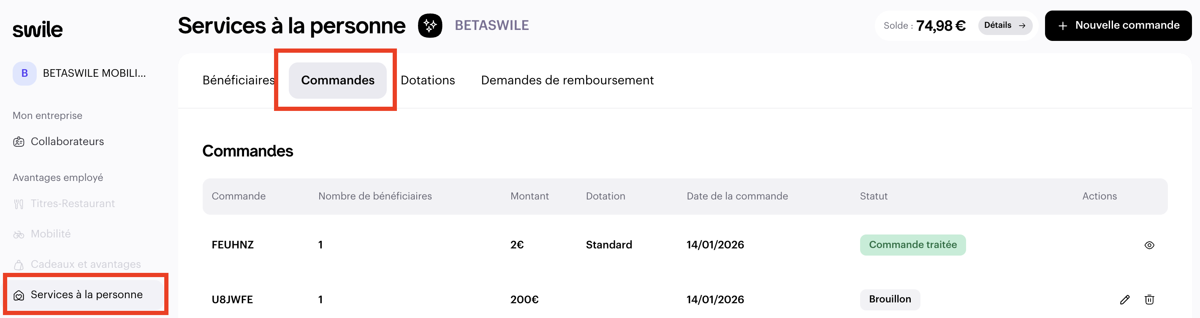Click the black sparkle icon beside BETASWILE
Viewport: 1200px width, 318px height.
click(x=429, y=26)
